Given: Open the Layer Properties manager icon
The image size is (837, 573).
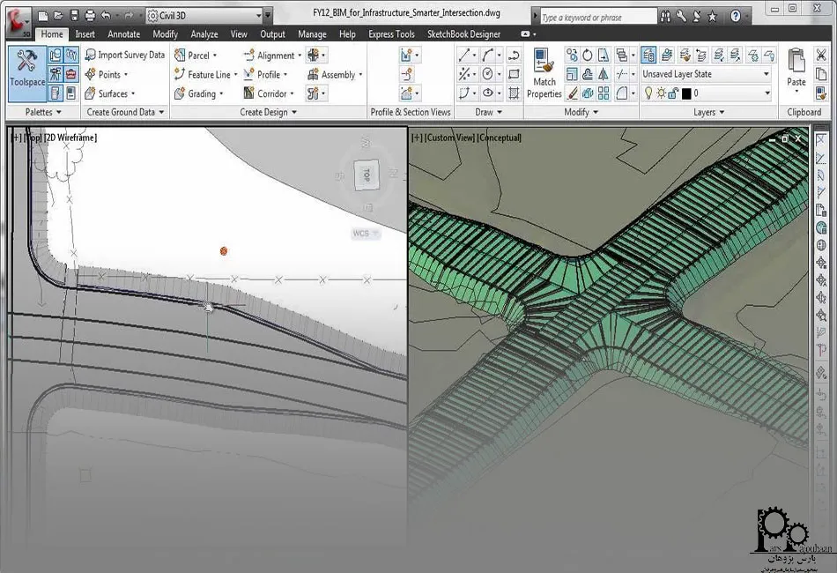Looking at the screenshot, I should coord(648,55).
